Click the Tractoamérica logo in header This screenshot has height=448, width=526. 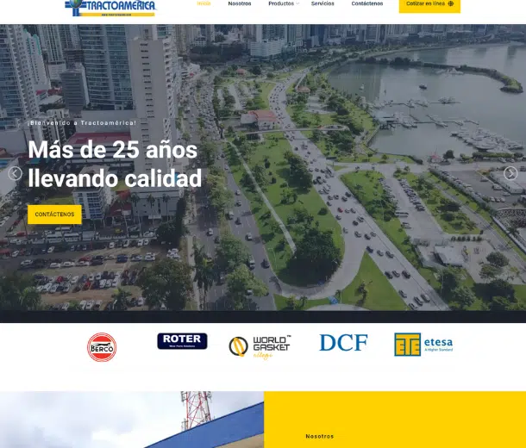[110, 8]
